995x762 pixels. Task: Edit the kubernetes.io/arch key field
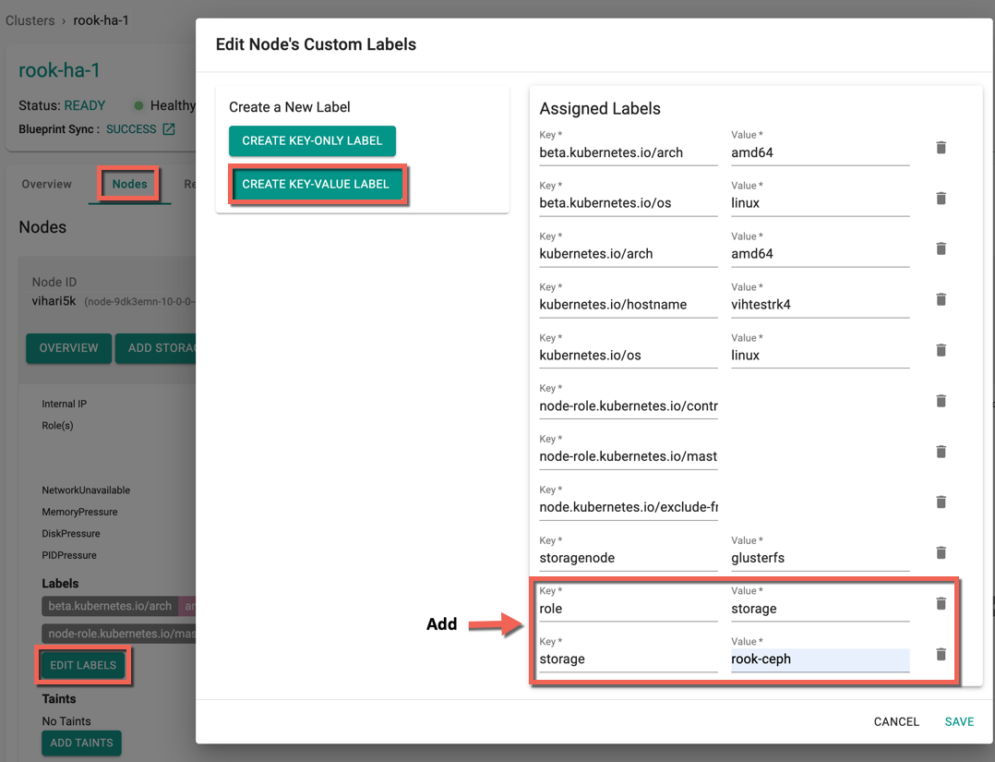click(629, 253)
